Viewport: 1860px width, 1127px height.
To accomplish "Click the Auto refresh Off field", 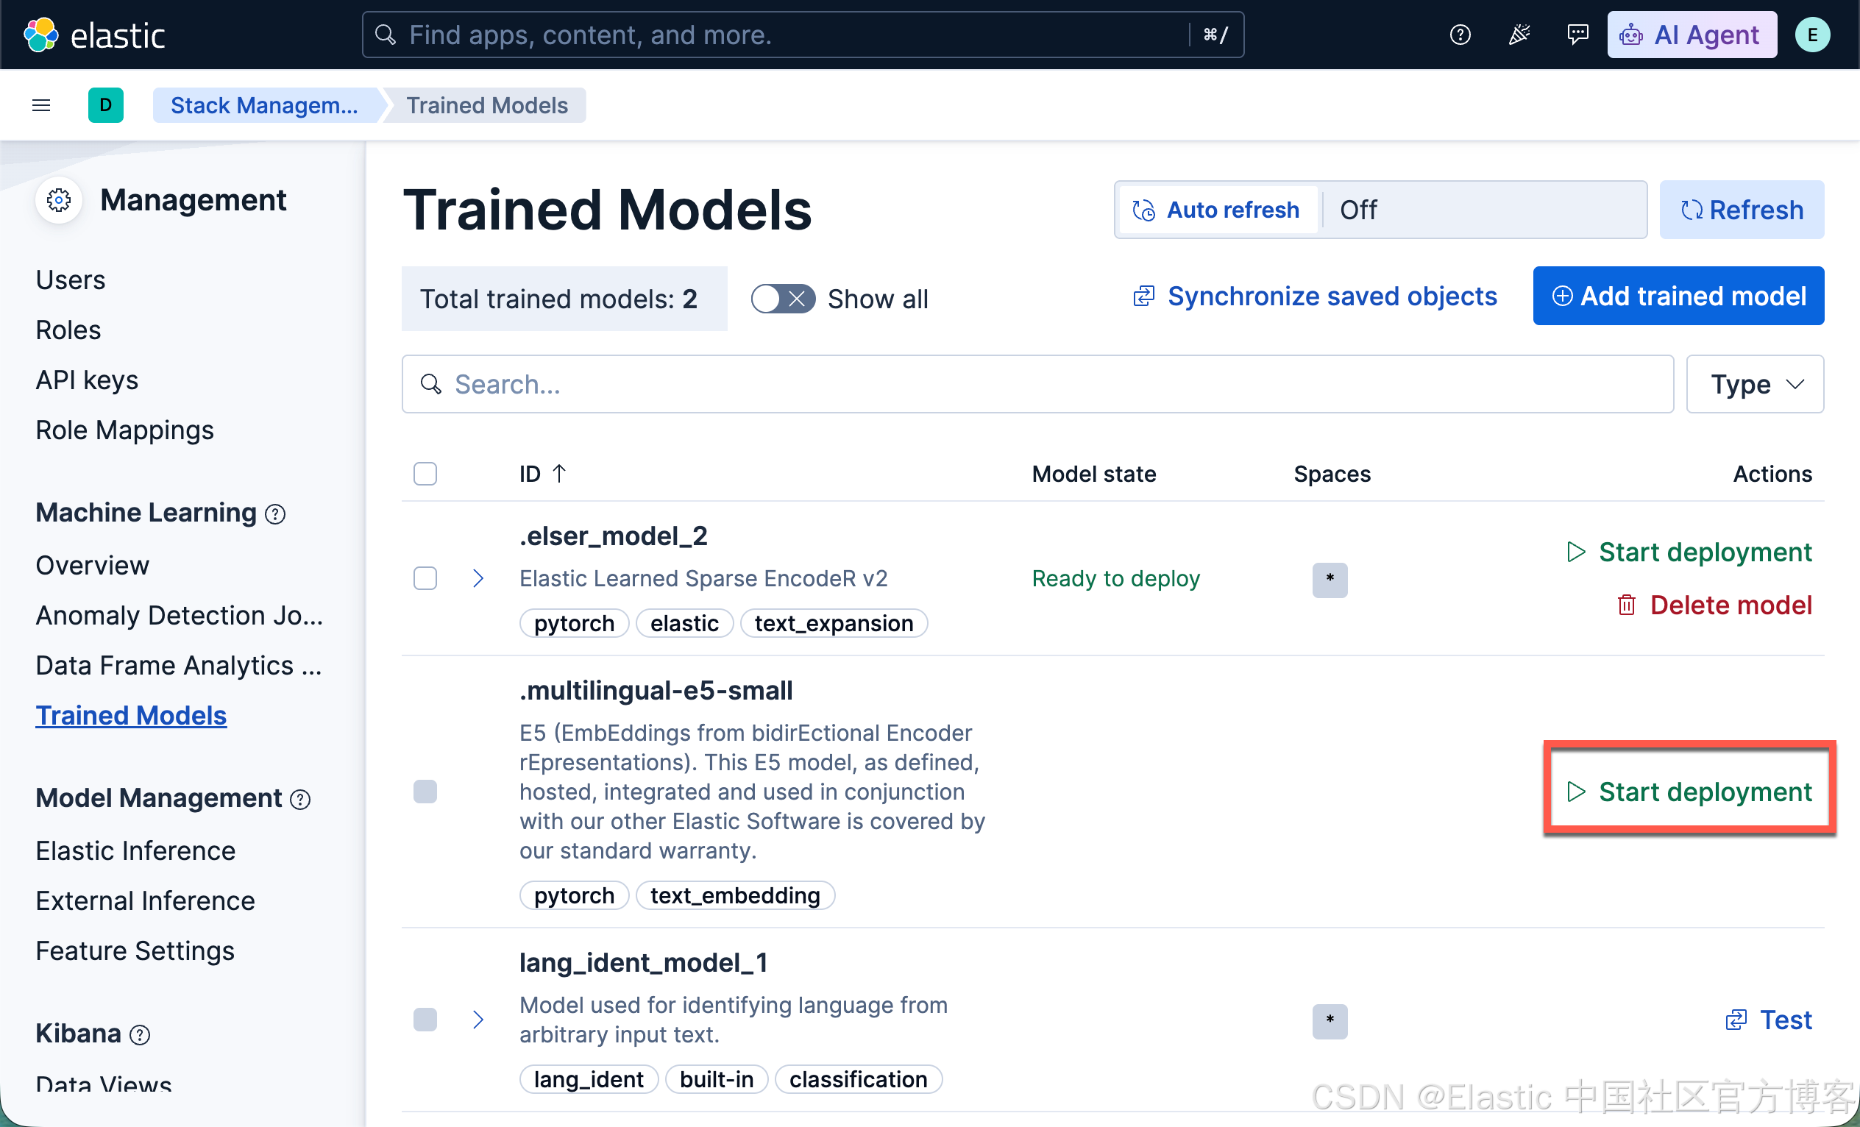I will tap(1483, 210).
